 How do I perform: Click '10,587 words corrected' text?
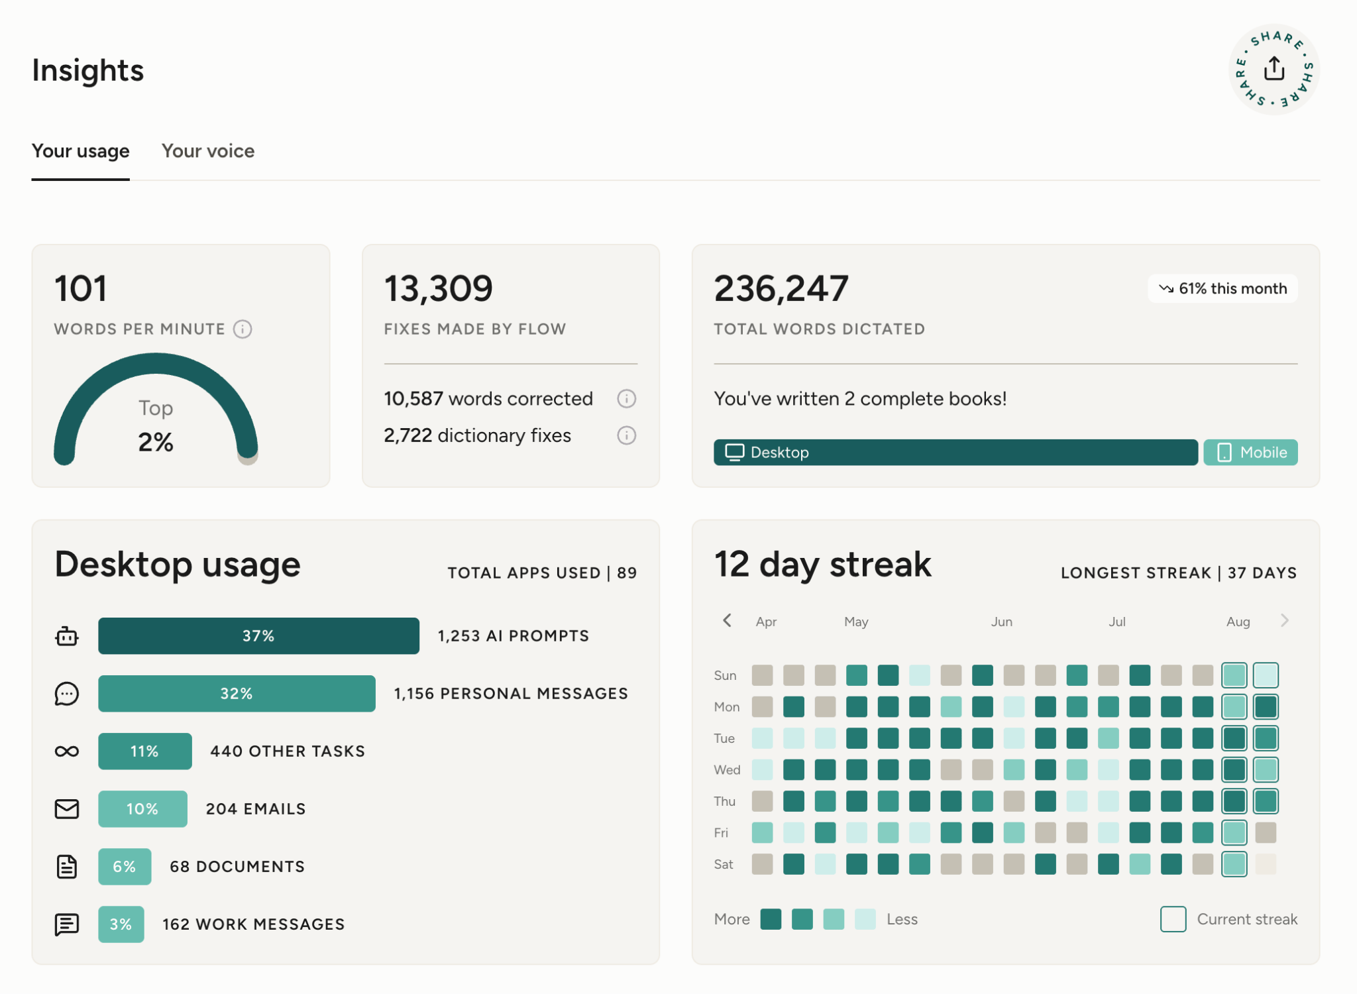point(488,399)
